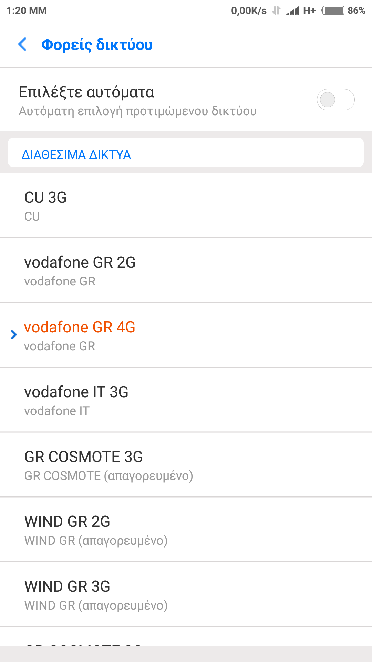Tap the H+ network type indicator
The width and height of the screenshot is (372, 662).
point(309,11)
